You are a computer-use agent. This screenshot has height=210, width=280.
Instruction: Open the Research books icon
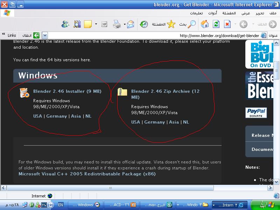click(77, 24)
